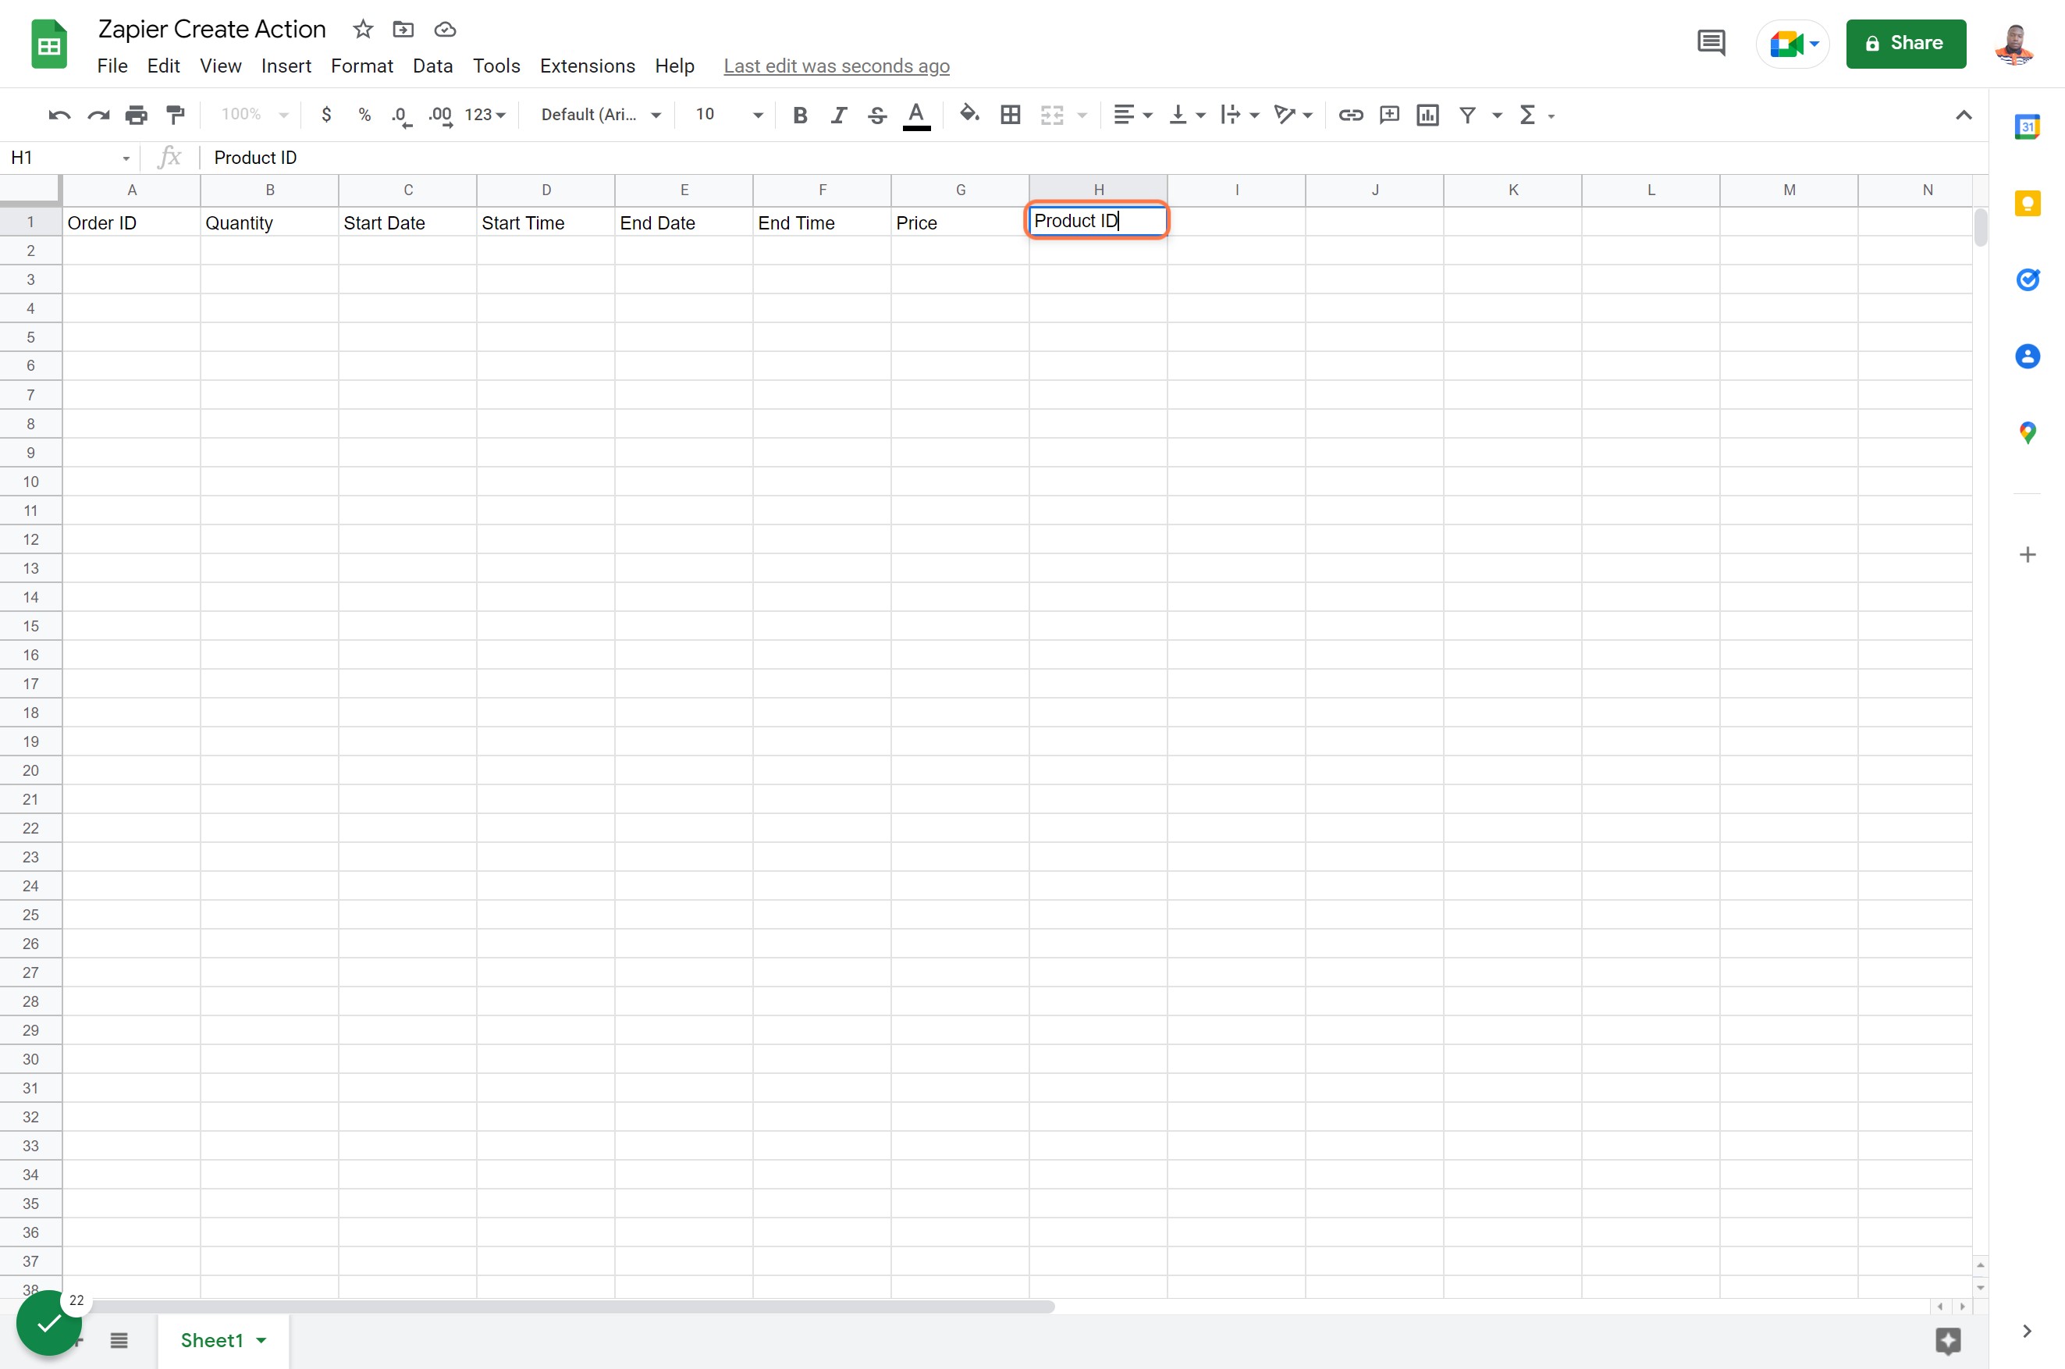Create a filter
Screen dimensions: 2065x1369
pos(1467,116)
